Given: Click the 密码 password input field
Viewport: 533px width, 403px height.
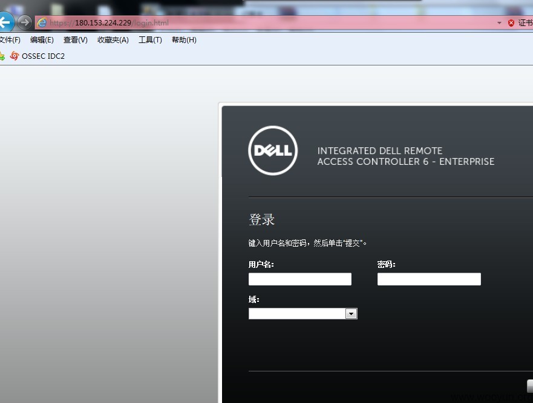Looking at the screenshot, I should tap(429, 279).
